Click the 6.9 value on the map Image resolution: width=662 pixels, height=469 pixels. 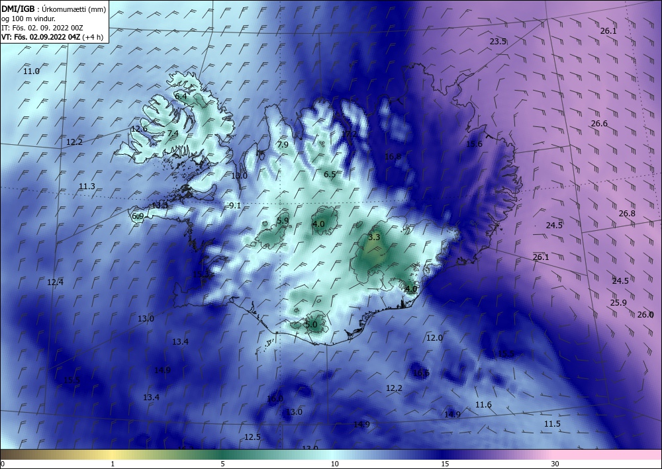138,216
